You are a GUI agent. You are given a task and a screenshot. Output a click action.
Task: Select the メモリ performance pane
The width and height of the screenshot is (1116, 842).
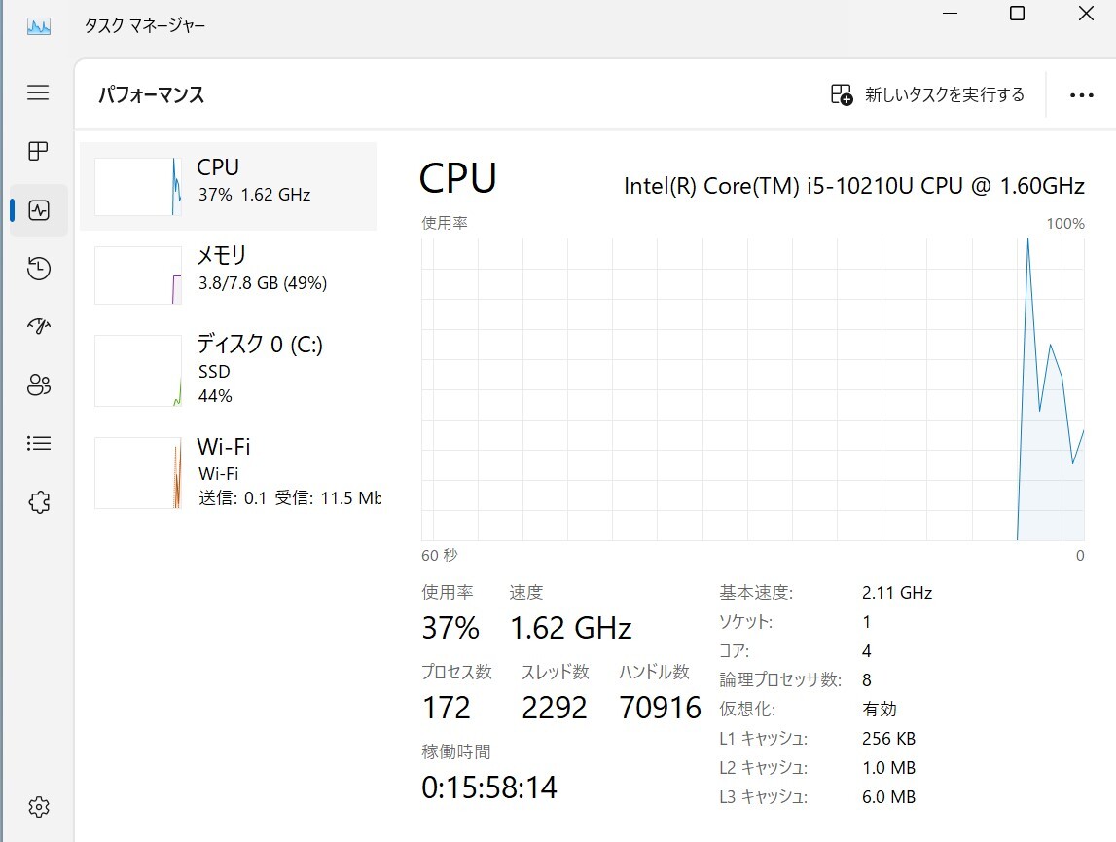pos(234,274)
